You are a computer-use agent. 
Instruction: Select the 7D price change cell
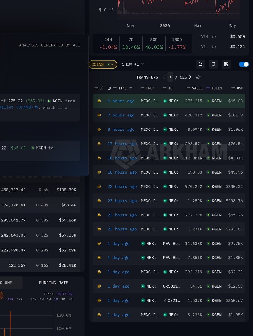coord(131,44)
